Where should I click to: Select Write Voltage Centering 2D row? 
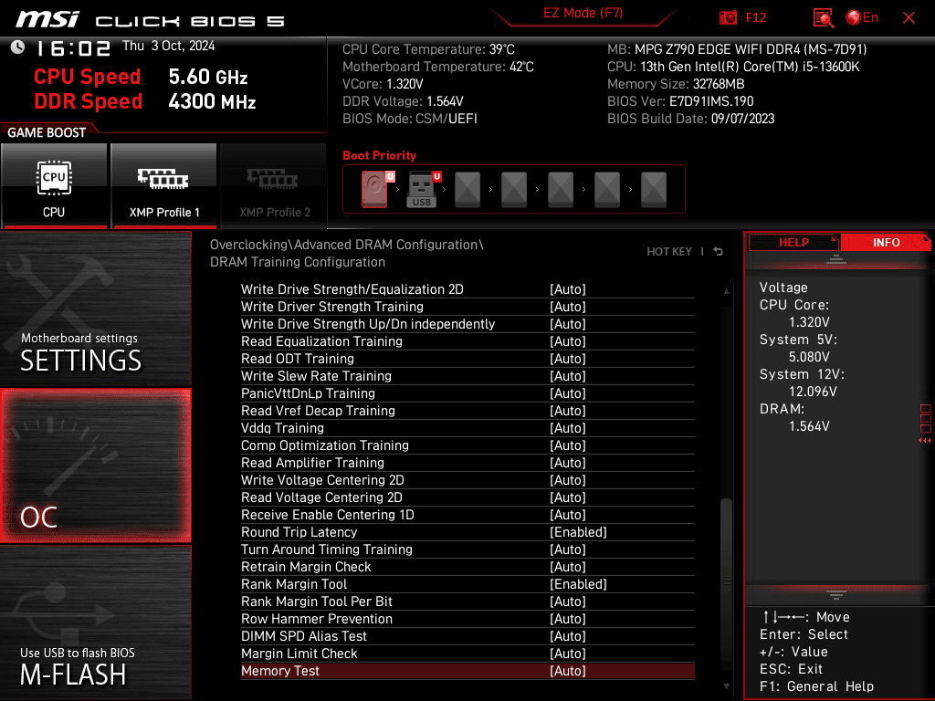click(x=467, y=480)
